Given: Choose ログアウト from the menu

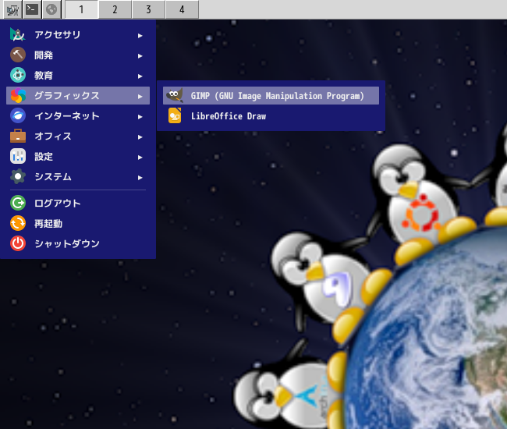Looking at the screenshot, I should click(x=78, y=203).
